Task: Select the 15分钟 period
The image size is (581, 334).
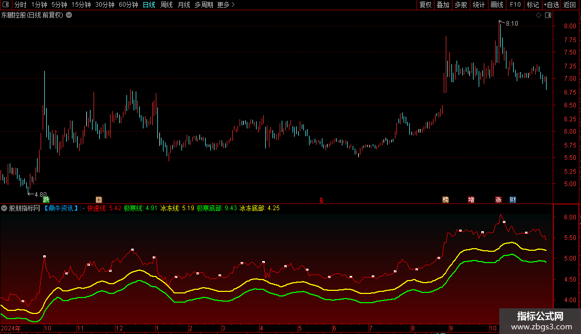Action: [81, 5]
